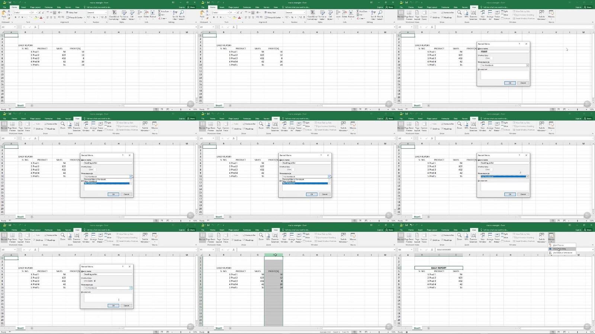Screen dimensions: 595x334
Task: Click the Macro name field showing Macro1, top-right window
Action: pyautogui.click(x=504, y=51)
